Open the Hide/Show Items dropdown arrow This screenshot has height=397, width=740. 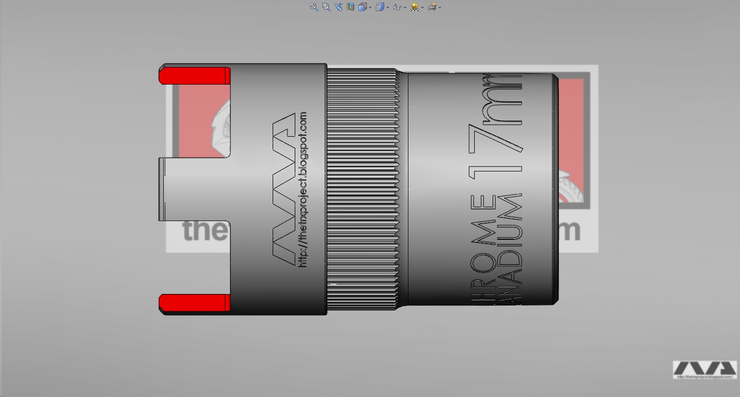coord(405,7)
